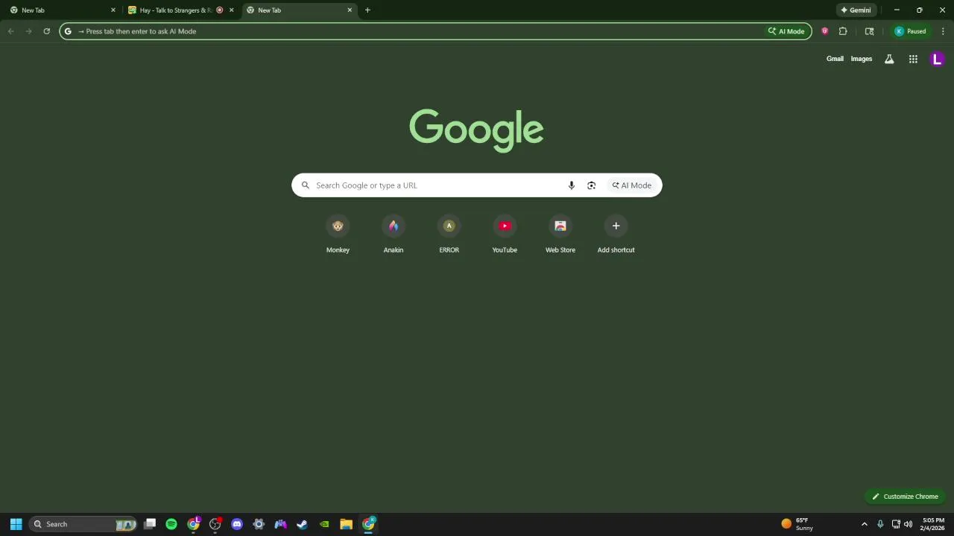Click the microphone icon in system tray
Viewport: 954px width, 536px height.
point(880,524)
